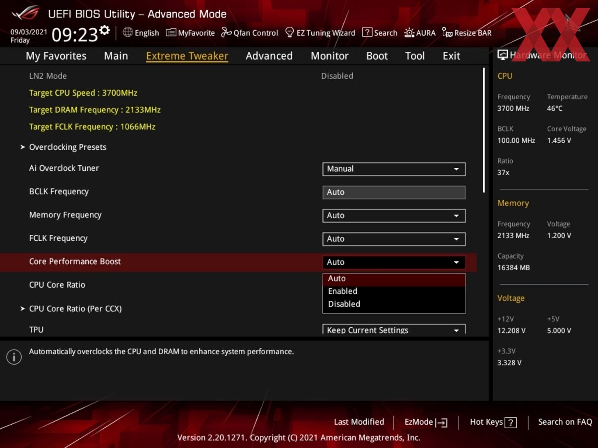Open the Tool tab
This screenshot has height=448, width=598.
click(x=415, y=56)
